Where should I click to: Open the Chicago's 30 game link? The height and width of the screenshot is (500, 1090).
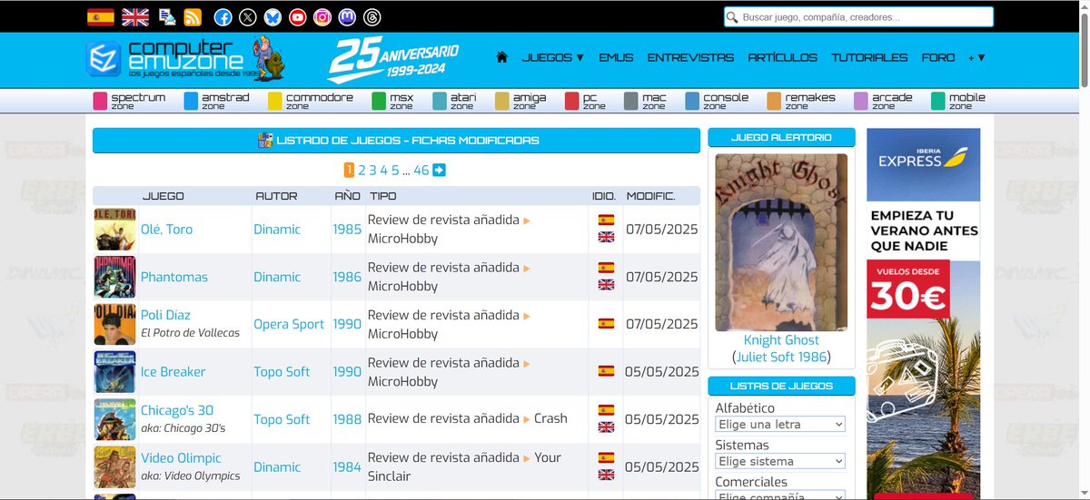[177, 410]
